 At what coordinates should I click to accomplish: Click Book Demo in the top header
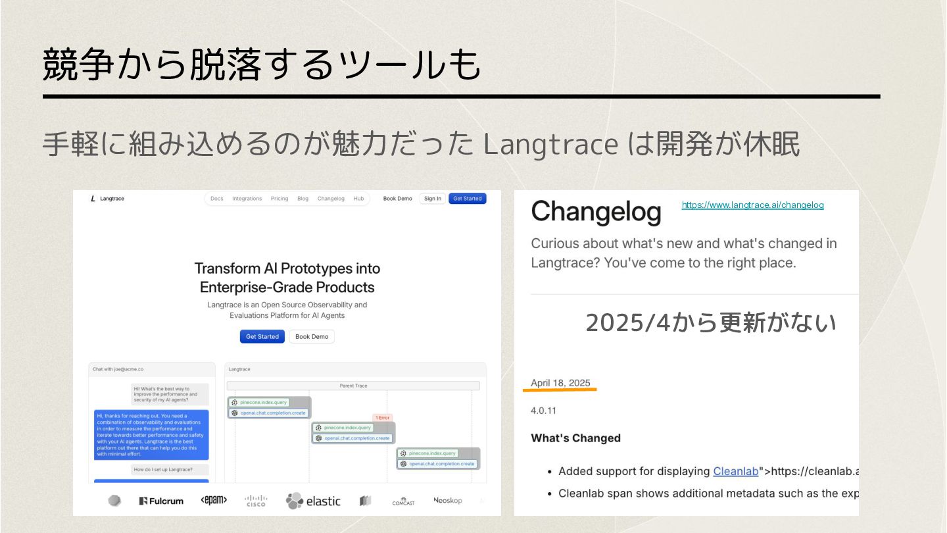point(398,199)
